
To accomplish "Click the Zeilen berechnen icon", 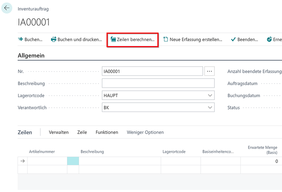I will point(113,39).
